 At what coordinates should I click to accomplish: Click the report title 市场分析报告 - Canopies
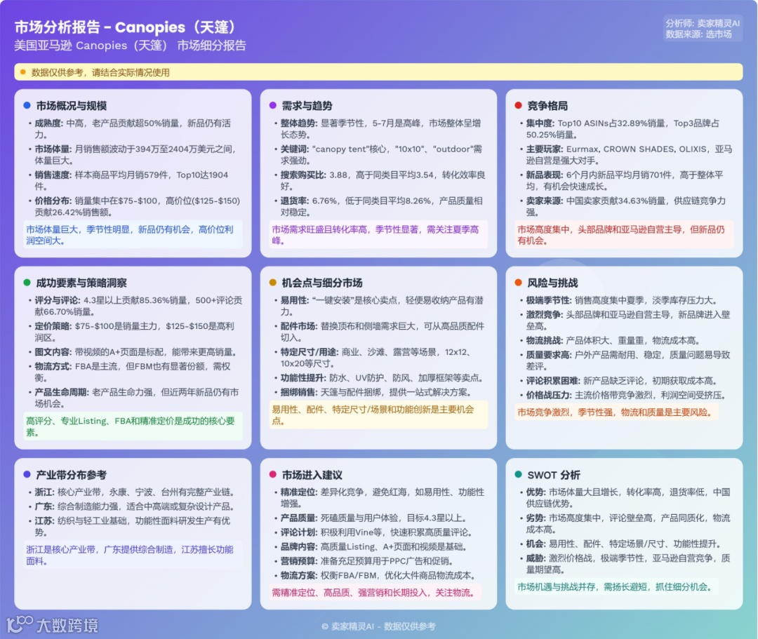coord(125,27)
